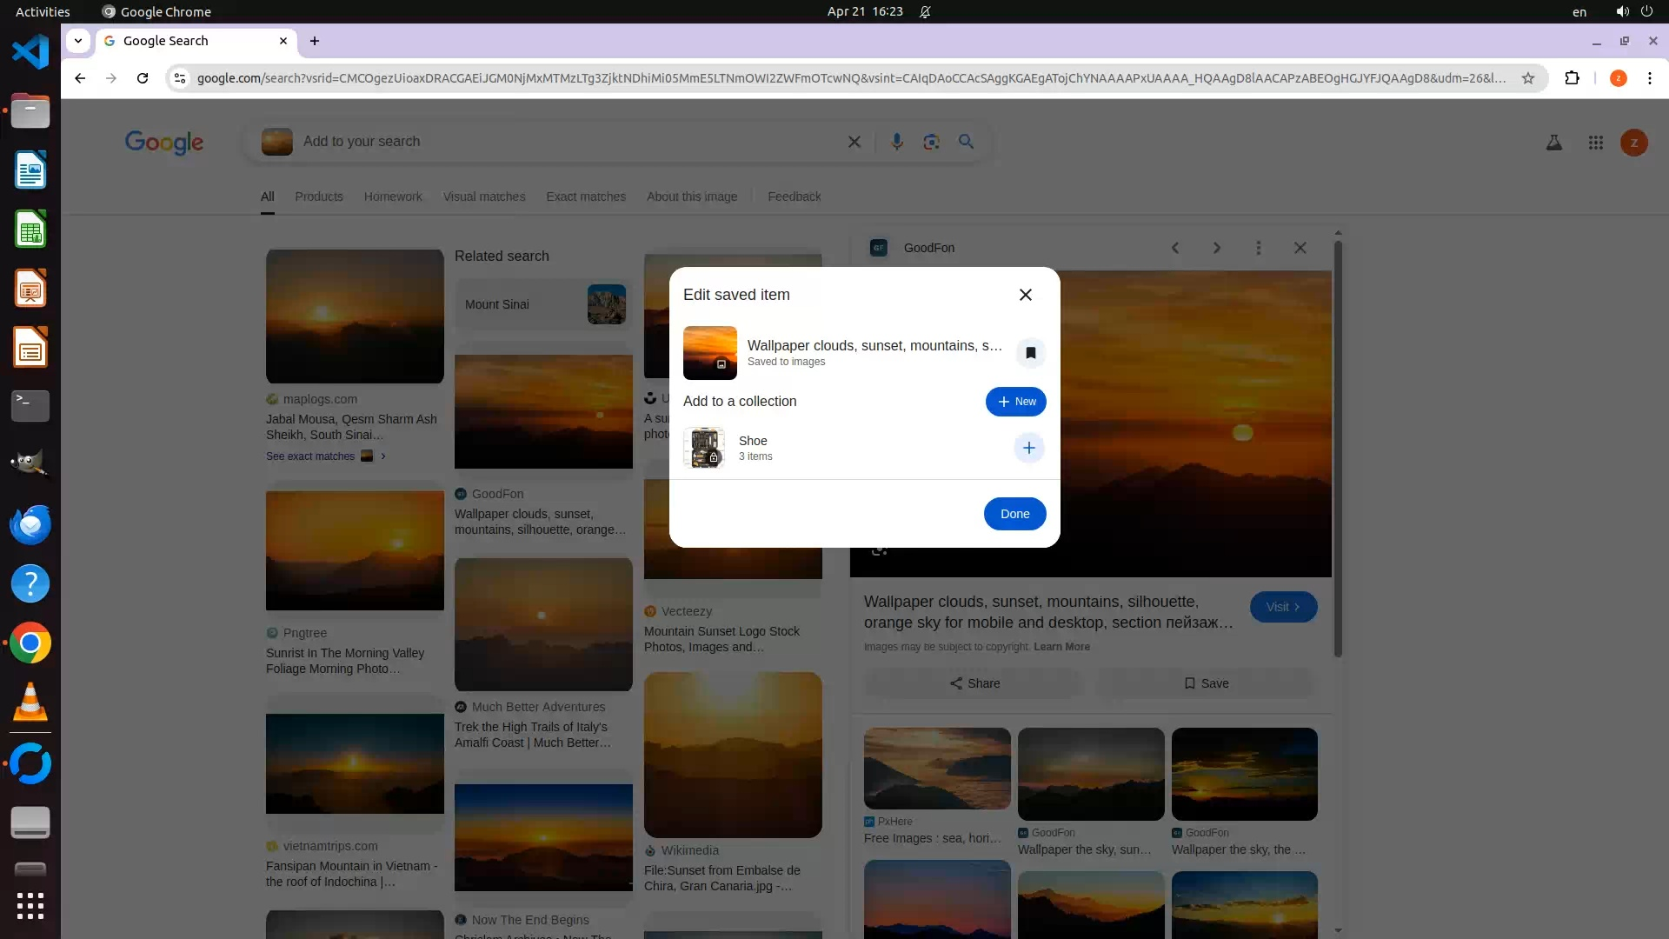
Task: Switch to the Exact matches tab
Action: [585, 196]
